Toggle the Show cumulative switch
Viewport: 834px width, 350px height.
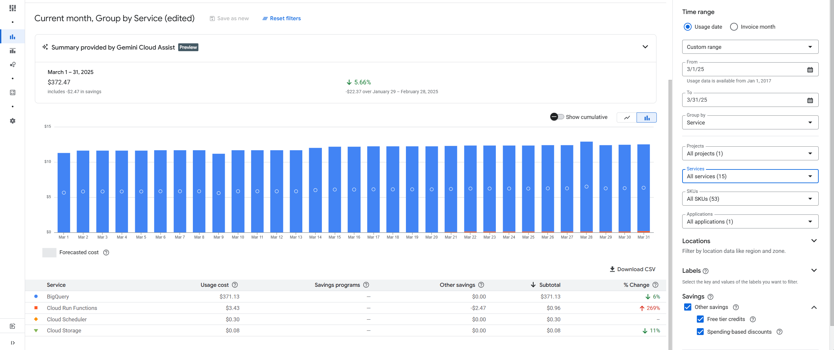[x=557, y=117]
